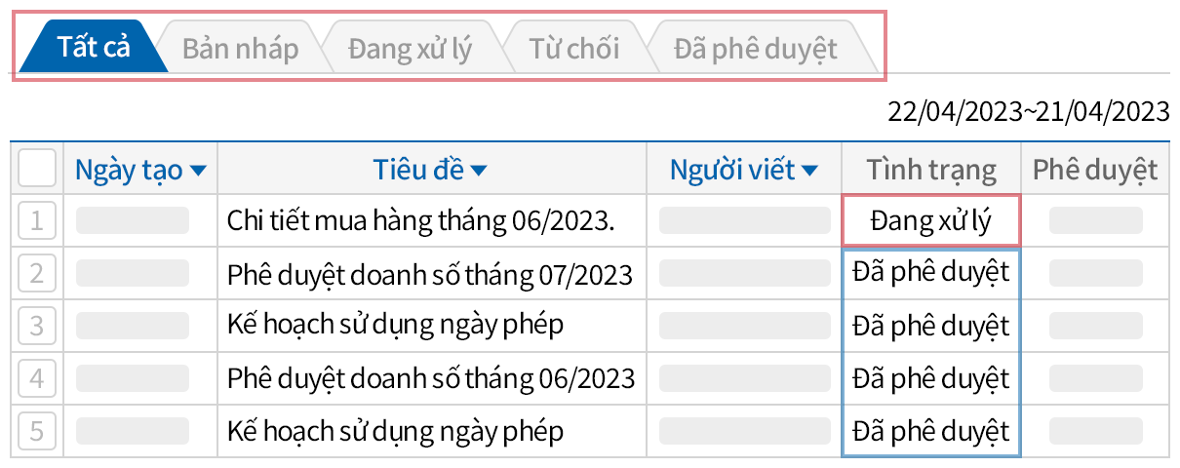Open the Người viết sort dropdown
The image size is (1180, 468).
[x=809, y=172]
